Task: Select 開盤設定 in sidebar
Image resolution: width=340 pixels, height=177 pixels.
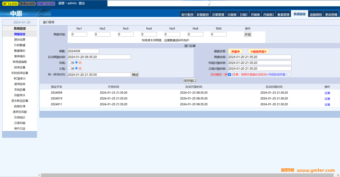Action: pos(20,34)
